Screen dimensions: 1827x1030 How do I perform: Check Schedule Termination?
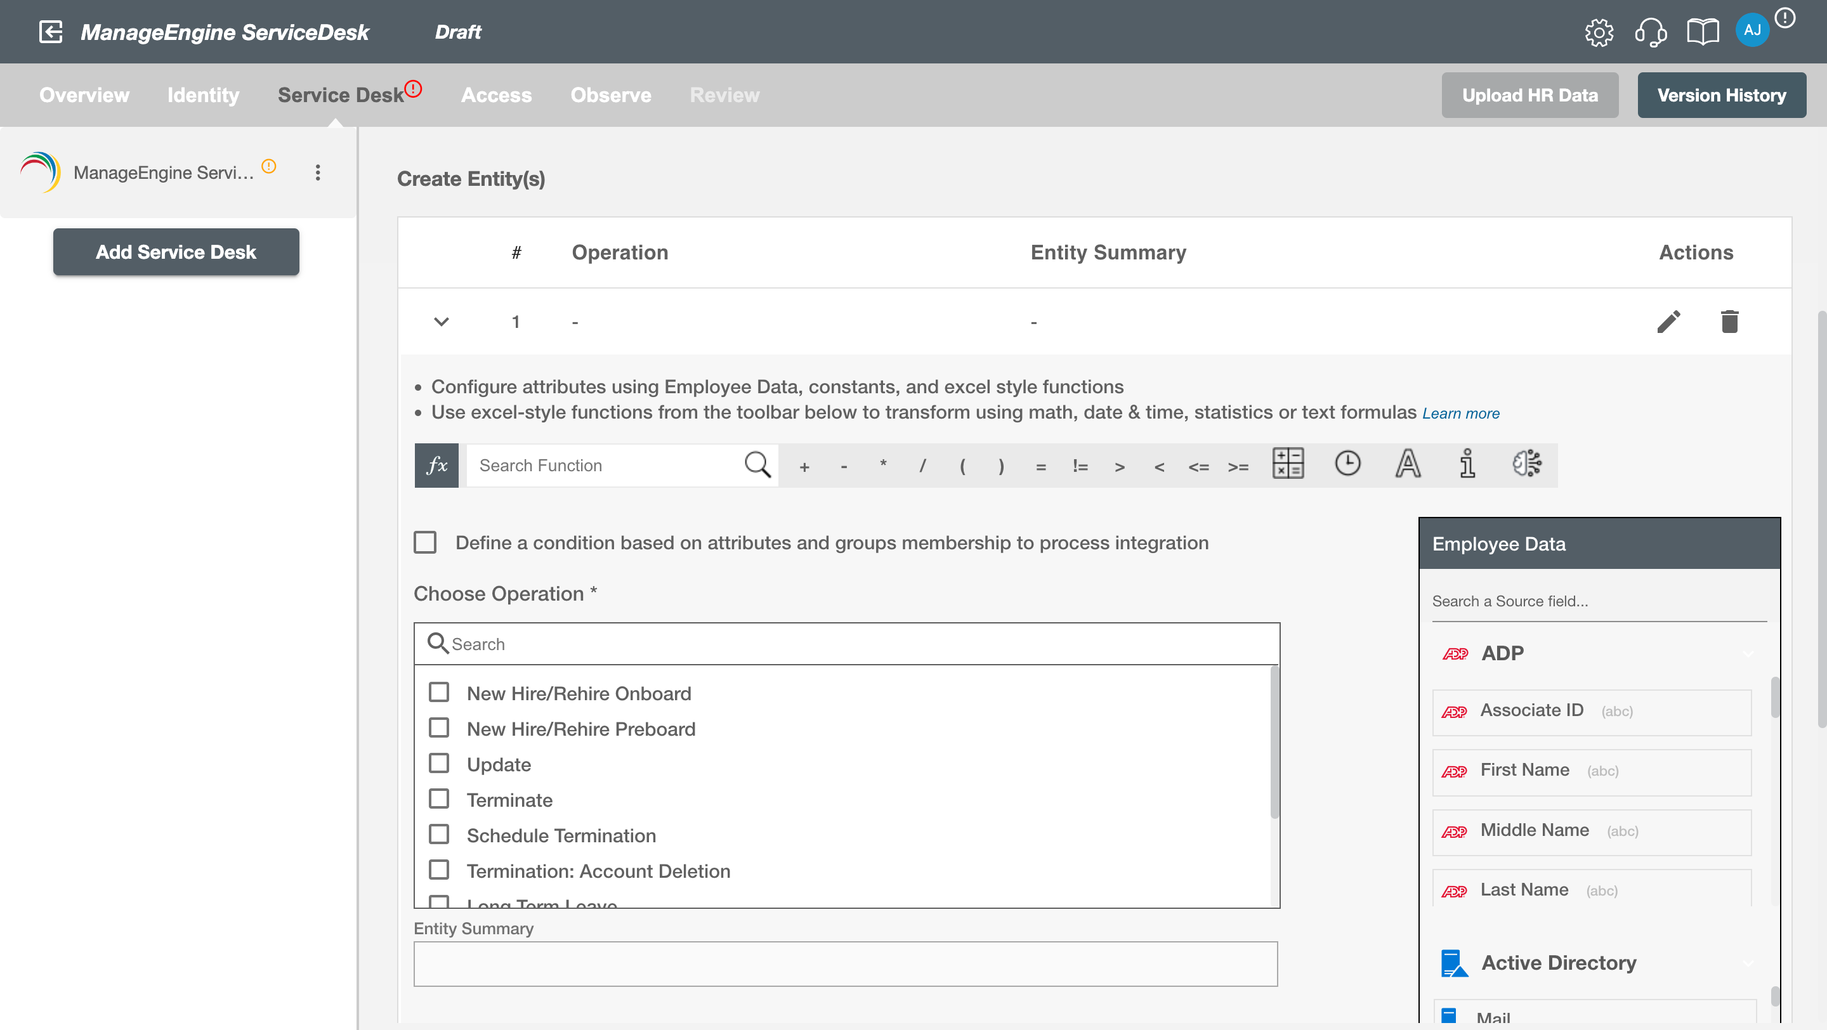(439, 833)
